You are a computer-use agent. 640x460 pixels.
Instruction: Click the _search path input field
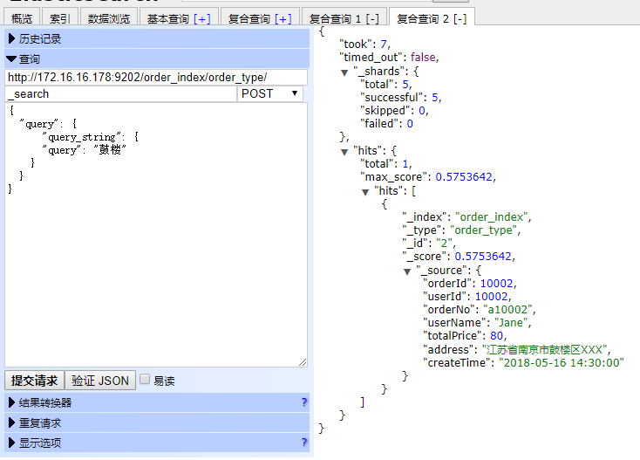click(120, 93)
